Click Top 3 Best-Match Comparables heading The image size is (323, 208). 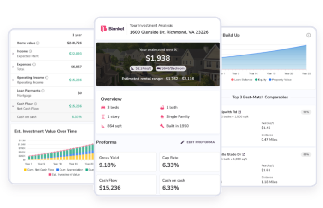(260, 97)
